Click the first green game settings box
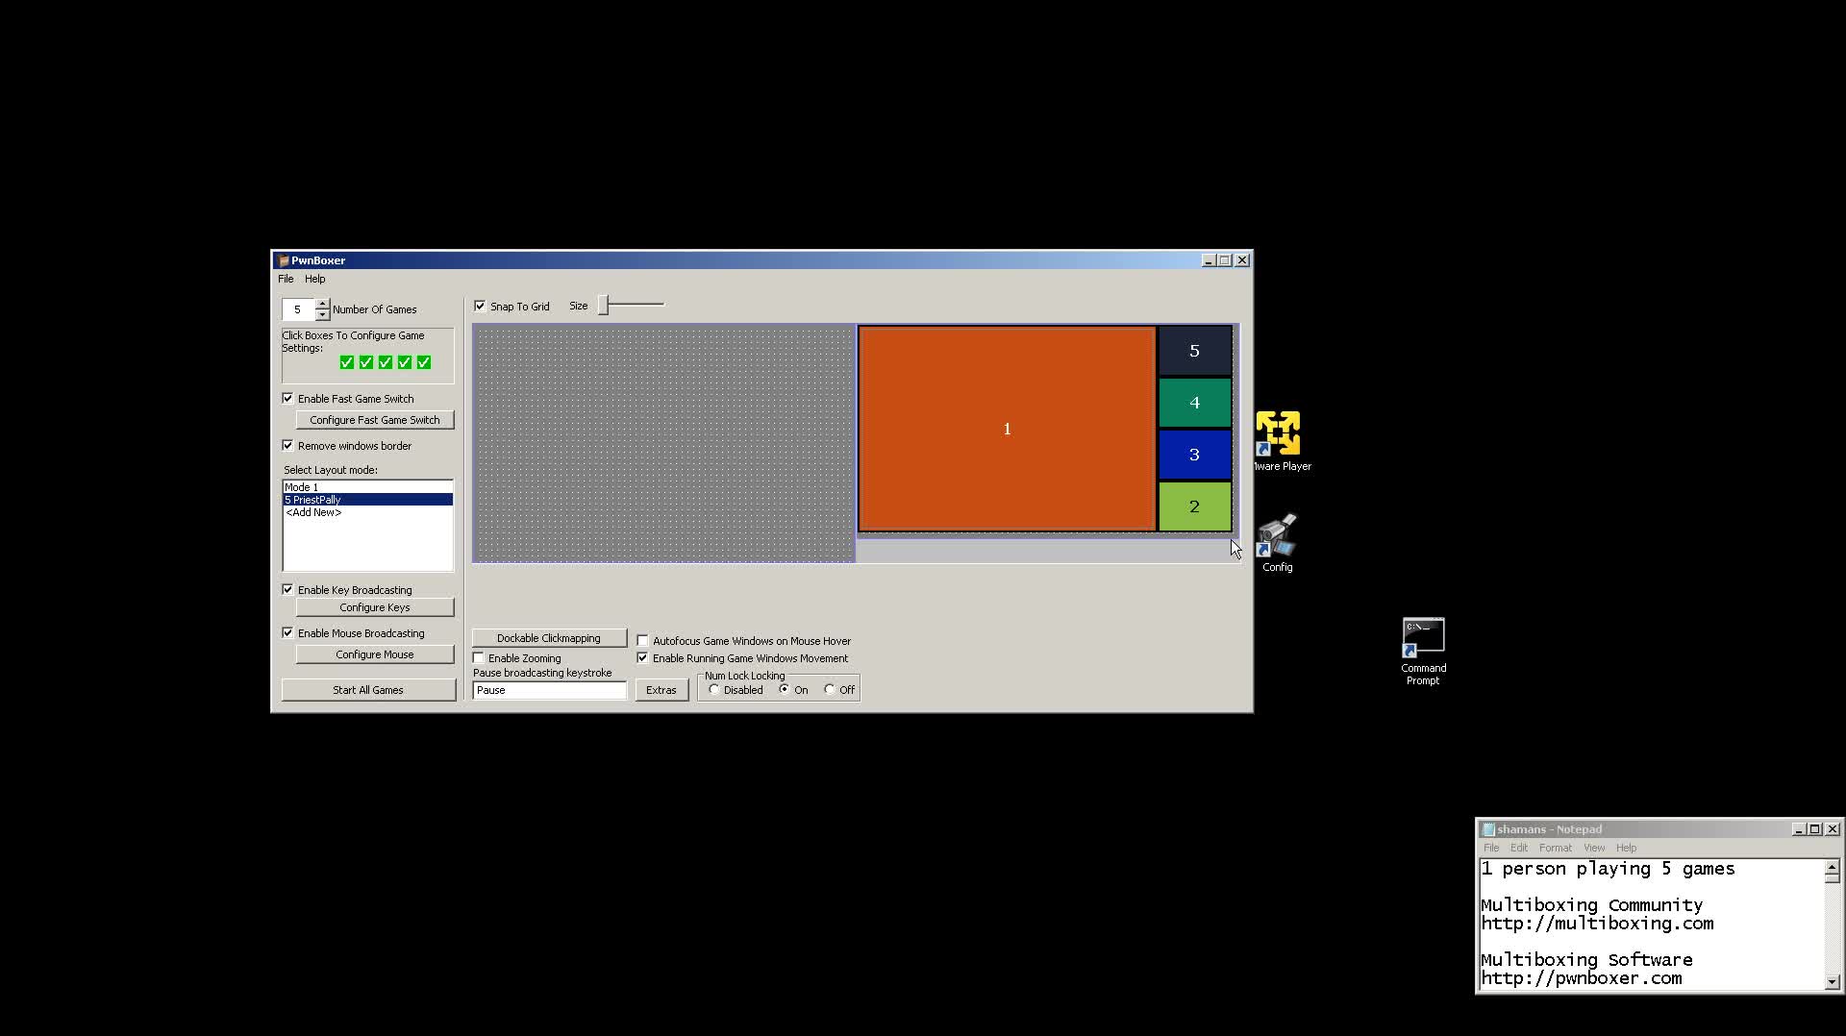1846x1036 pixels. [x=347, y=362]
